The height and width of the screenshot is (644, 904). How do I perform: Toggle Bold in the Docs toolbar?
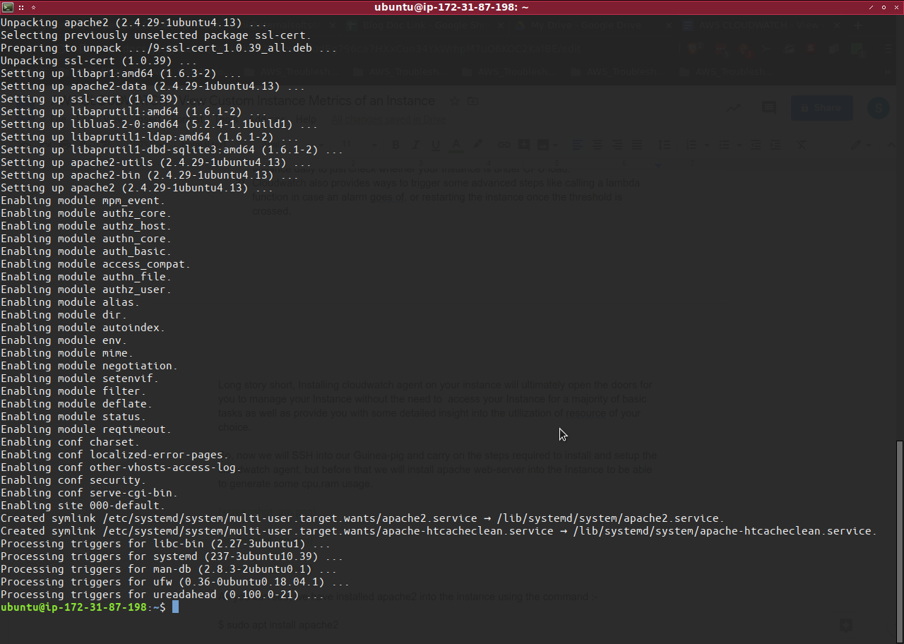click(395, 145)
